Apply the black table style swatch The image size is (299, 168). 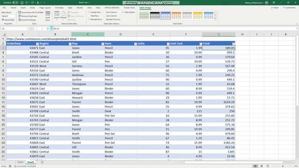[155, 15]
